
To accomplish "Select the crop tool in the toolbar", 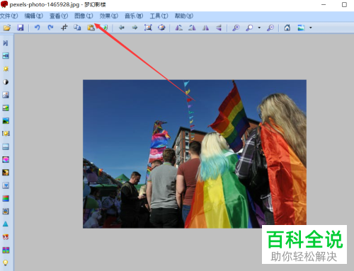I will click(64, 28).
